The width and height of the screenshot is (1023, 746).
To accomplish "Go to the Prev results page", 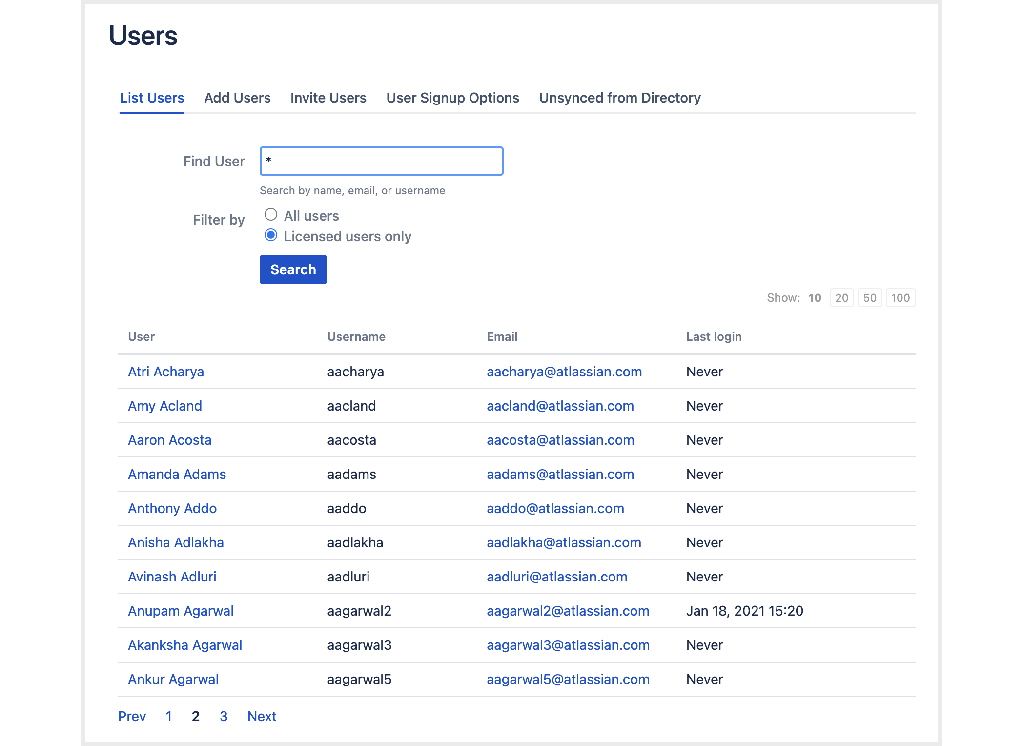I will coord(132,716).
